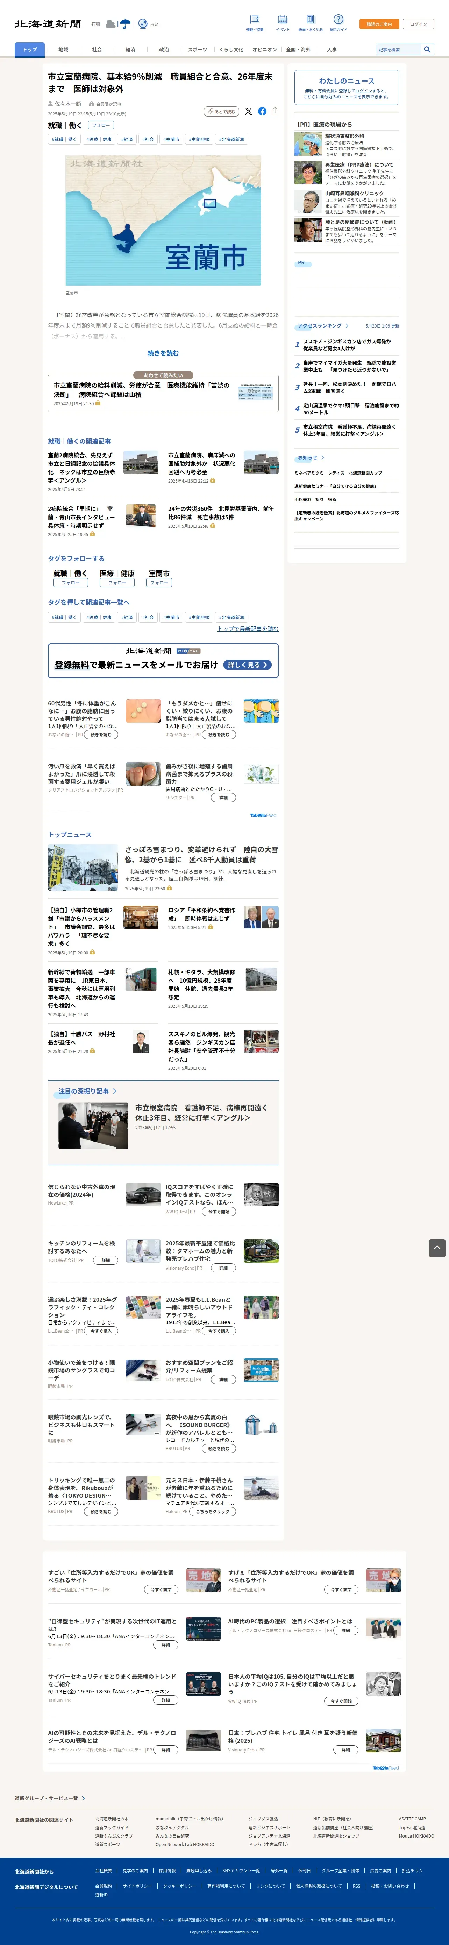449x1945 pixels.
Task: Click the Hokkaido Shimbun header logo
Action: tap(48, 24)
